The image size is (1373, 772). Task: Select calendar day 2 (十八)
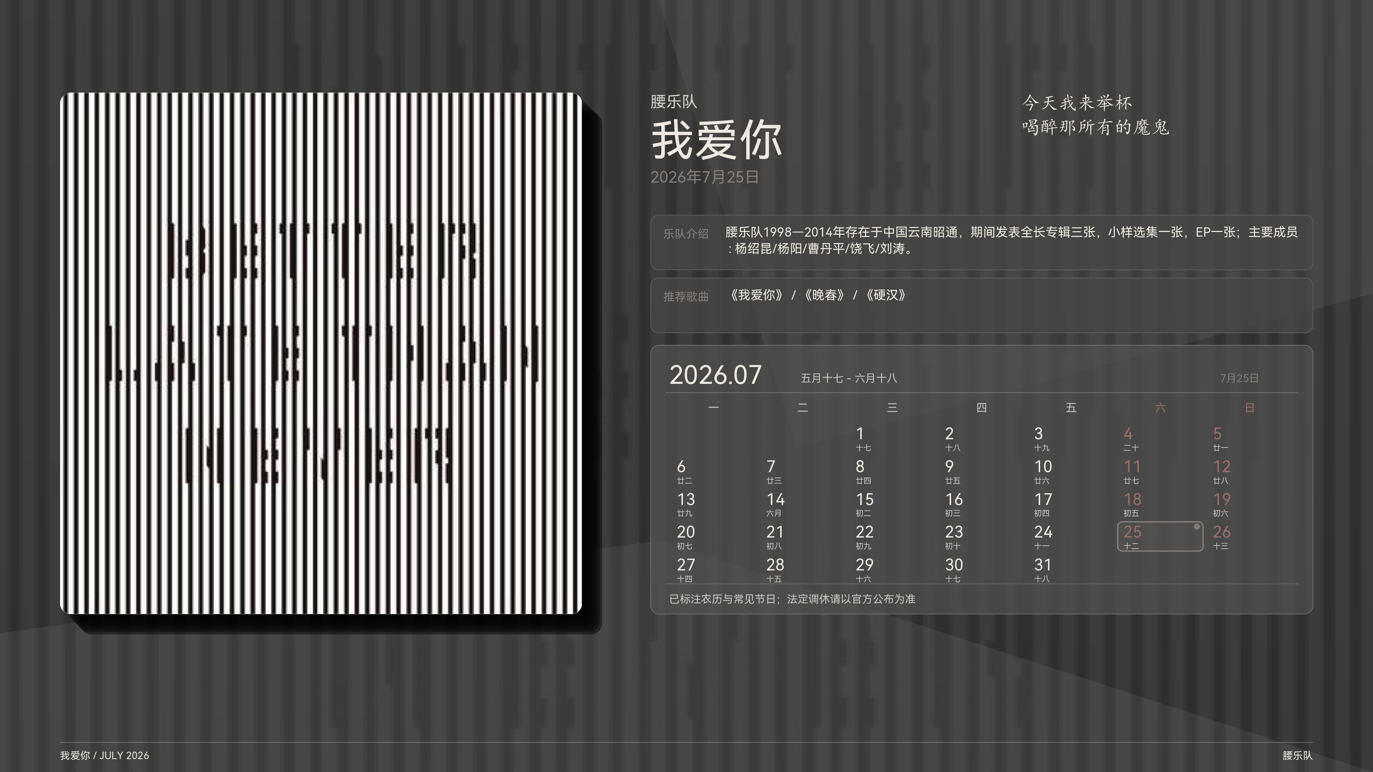[953, 439]
